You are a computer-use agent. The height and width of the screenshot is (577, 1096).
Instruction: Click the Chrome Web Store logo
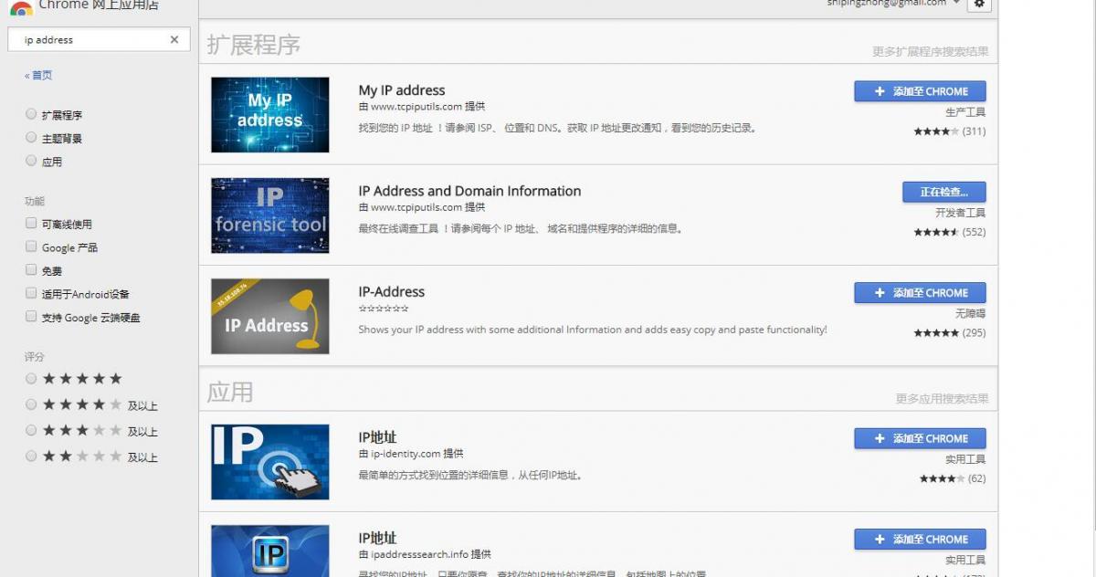click(x=21, y=7)
